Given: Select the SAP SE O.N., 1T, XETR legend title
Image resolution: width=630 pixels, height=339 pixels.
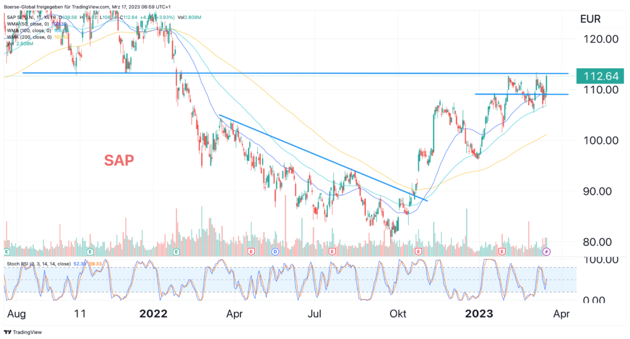Looking at the screenshot, I should click(x=32, y=18).
